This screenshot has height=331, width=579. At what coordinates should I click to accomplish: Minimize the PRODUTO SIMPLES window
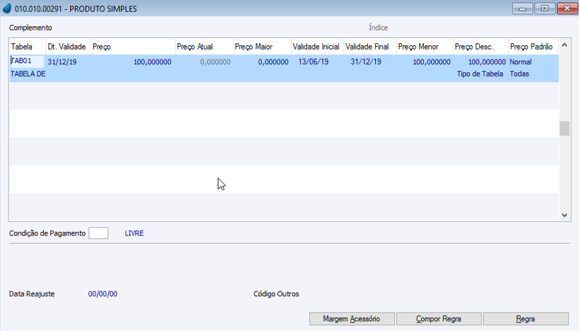522,8
